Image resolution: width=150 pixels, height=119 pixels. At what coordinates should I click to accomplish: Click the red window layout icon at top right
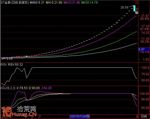(x=136, y=2)
